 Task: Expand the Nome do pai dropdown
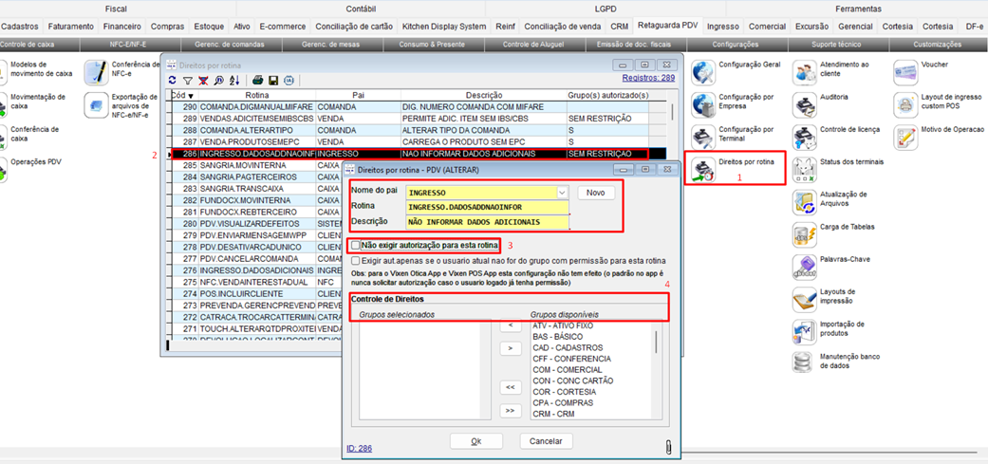coord(562,193)
